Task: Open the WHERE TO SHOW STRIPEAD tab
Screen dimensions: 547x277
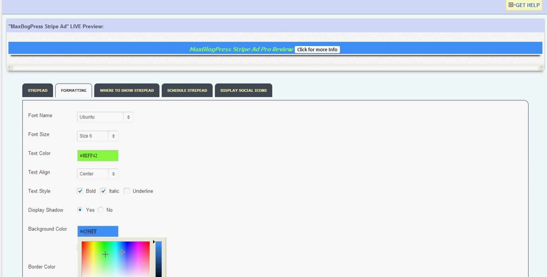Action: 127,90
